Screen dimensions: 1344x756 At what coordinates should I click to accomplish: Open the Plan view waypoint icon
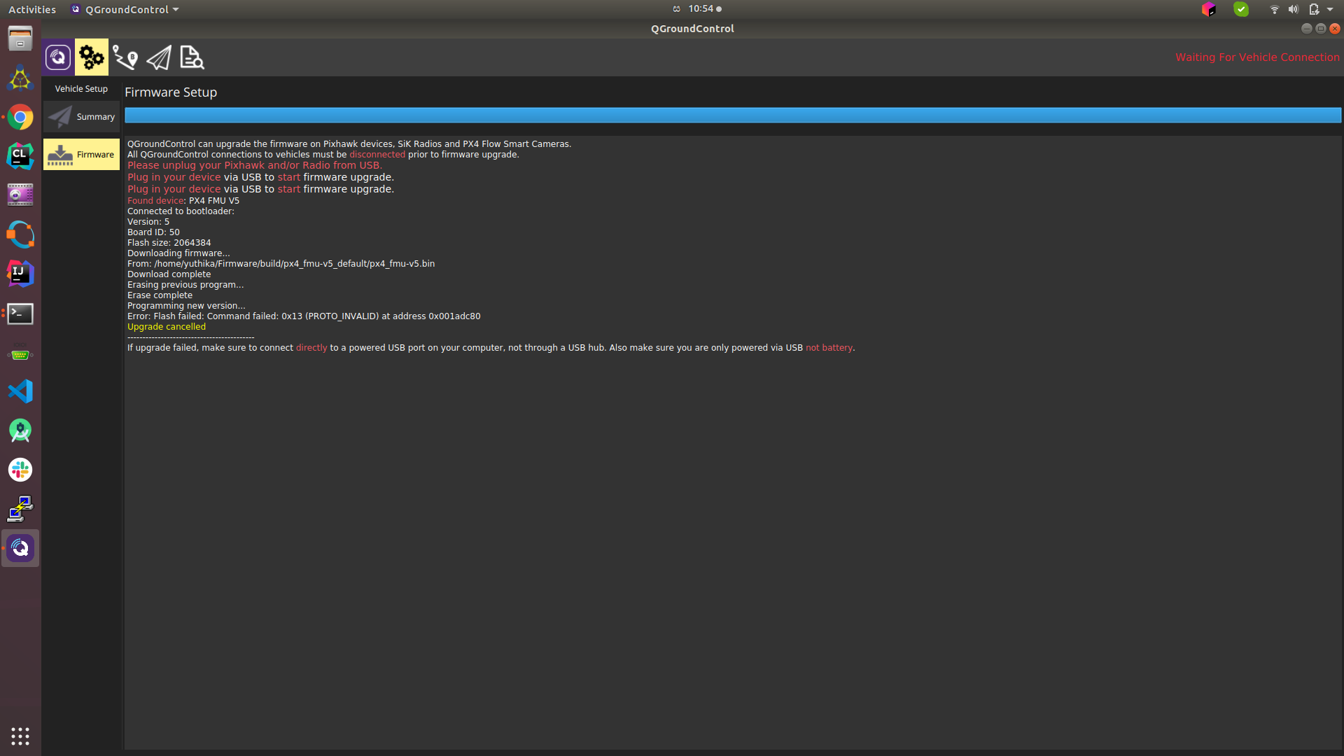pyautogui.click(x=125, y=57)
